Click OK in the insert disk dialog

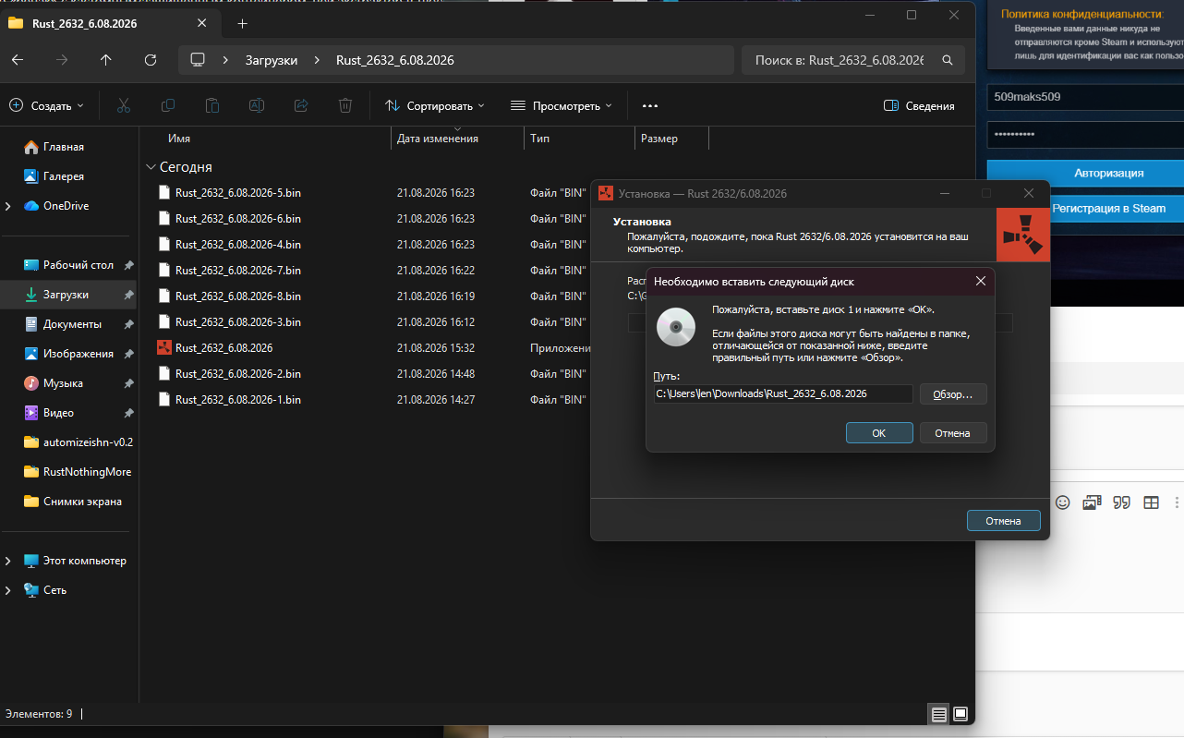click(x=879, y=432)
